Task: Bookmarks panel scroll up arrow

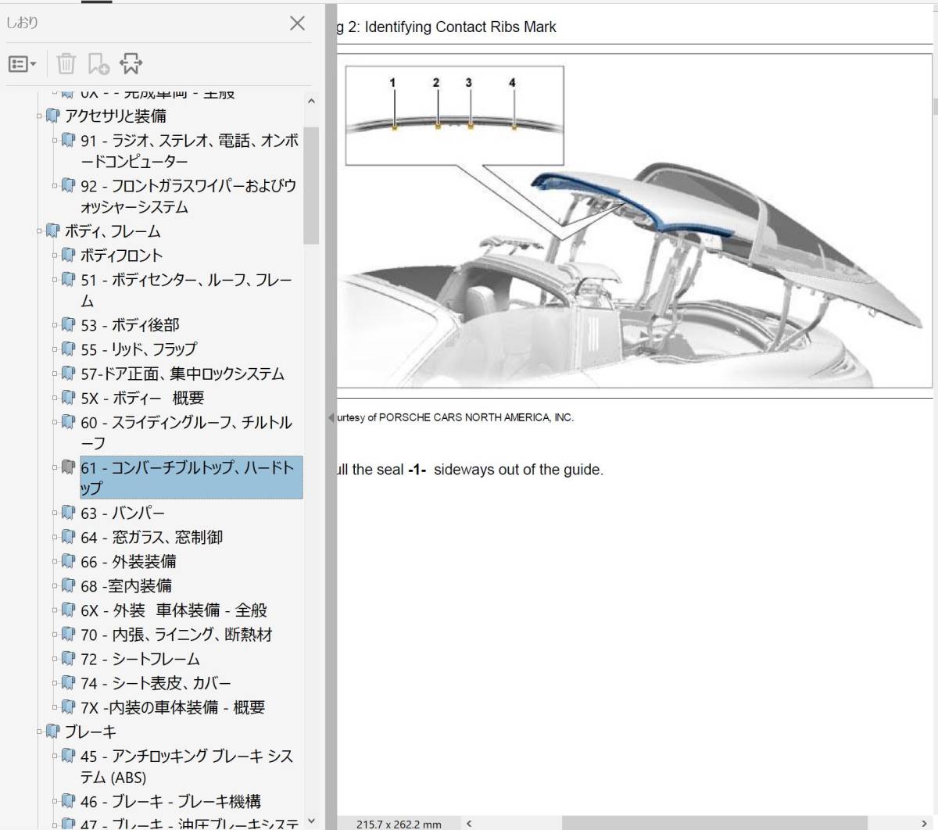Action: (311, 101)
